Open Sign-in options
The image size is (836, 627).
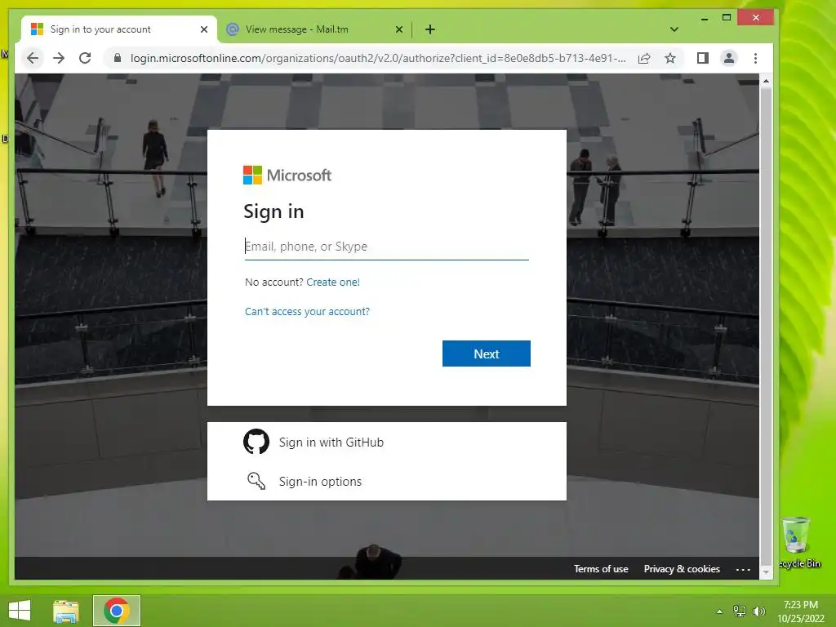(x=386, y=482)
